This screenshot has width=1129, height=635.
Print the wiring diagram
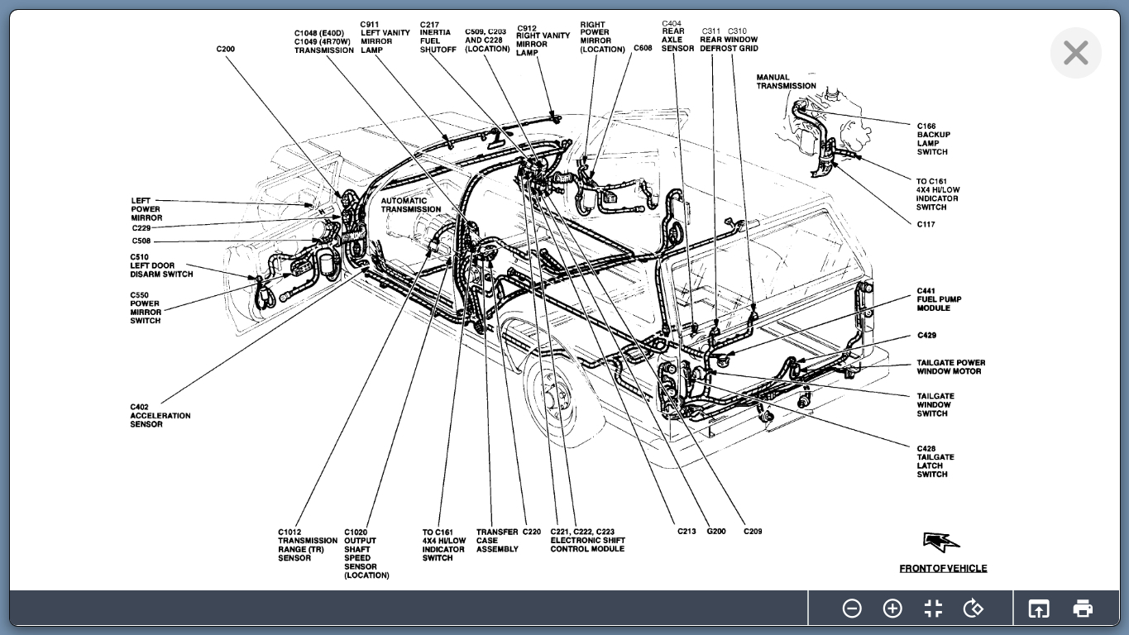[x=1083, y=609]
